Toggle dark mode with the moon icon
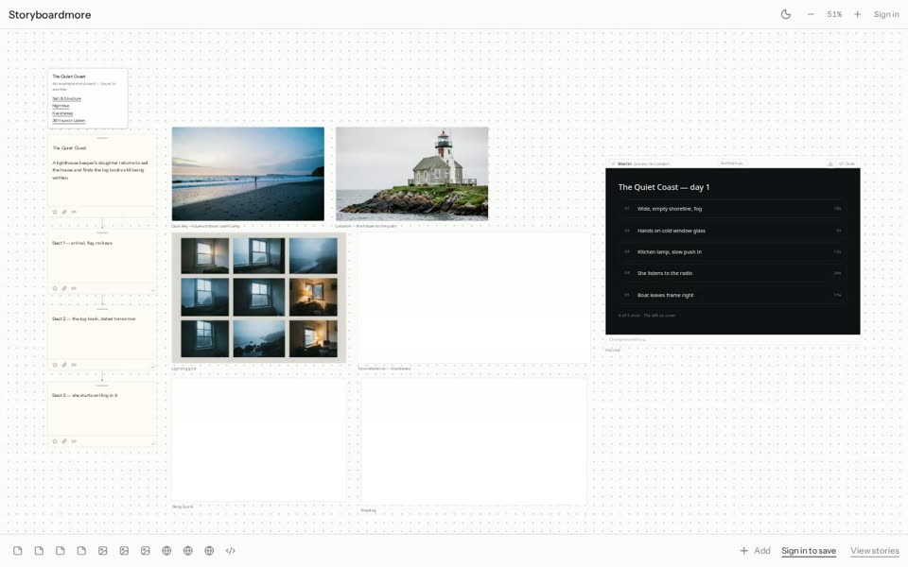 click(x=785, y=14)
